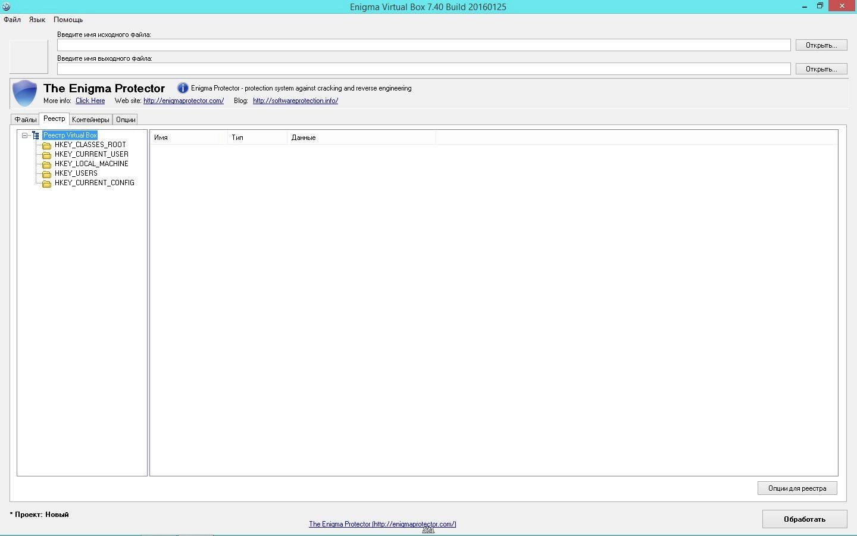Click the registry tree root icon
This screenshot has height=536, width=857.
point(36,135)
